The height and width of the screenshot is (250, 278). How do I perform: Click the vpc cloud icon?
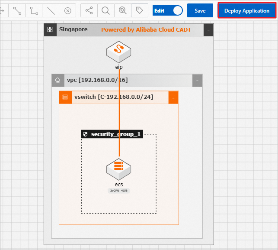[58, 81]
